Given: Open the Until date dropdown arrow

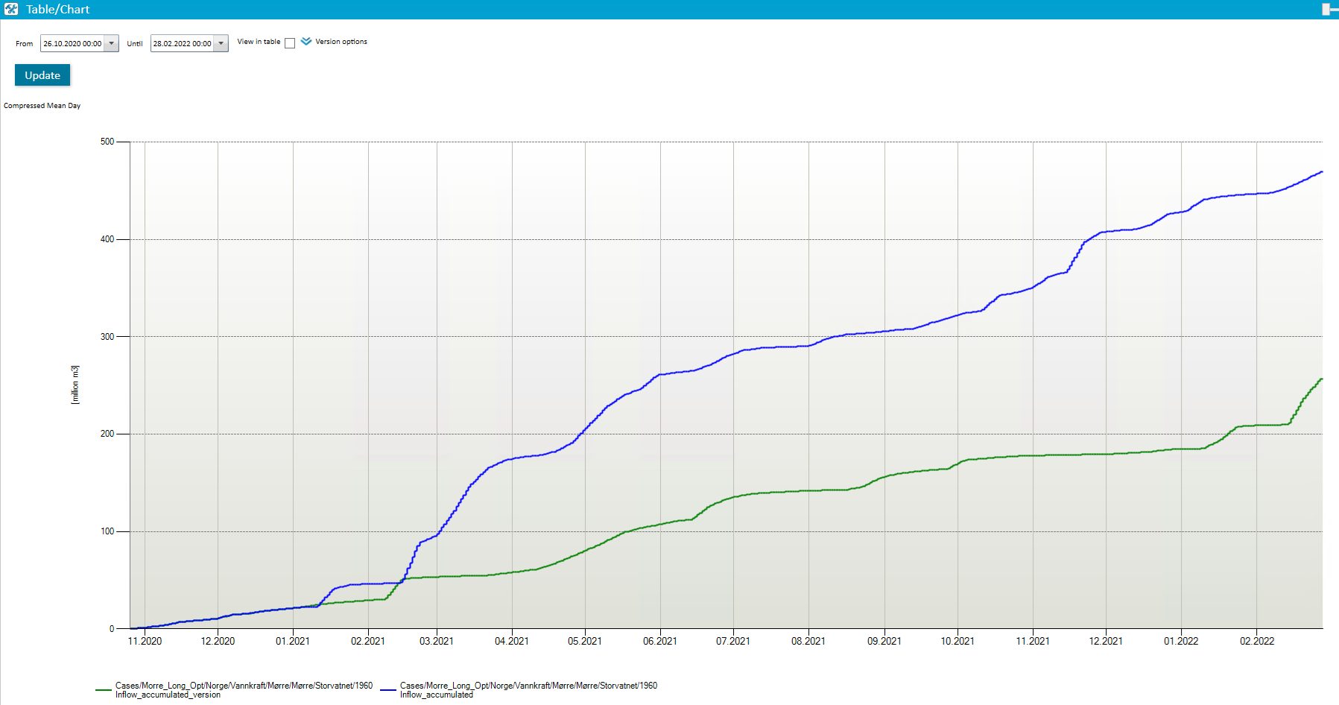Looking at the screenshot, I should (221, 43).
